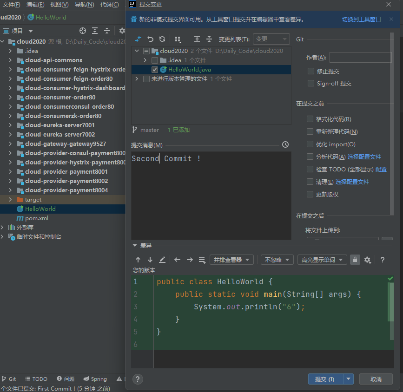Go to previous difference arrow

[x=138, y=260]
